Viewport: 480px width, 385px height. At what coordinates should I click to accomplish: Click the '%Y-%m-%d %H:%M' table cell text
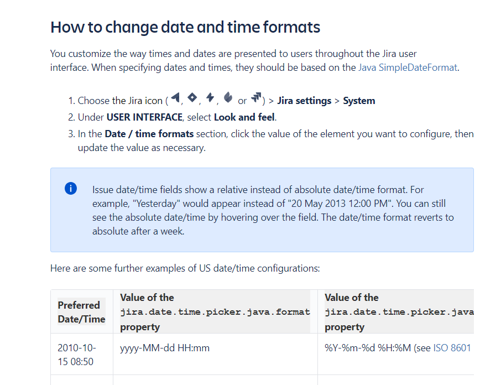368,348
